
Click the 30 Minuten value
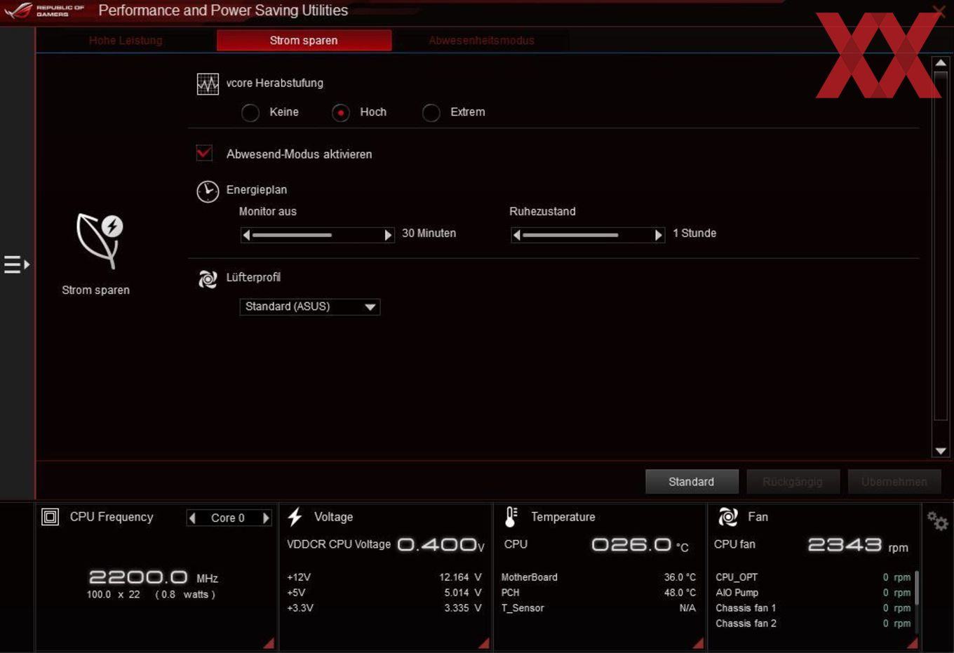pos(429,234)
